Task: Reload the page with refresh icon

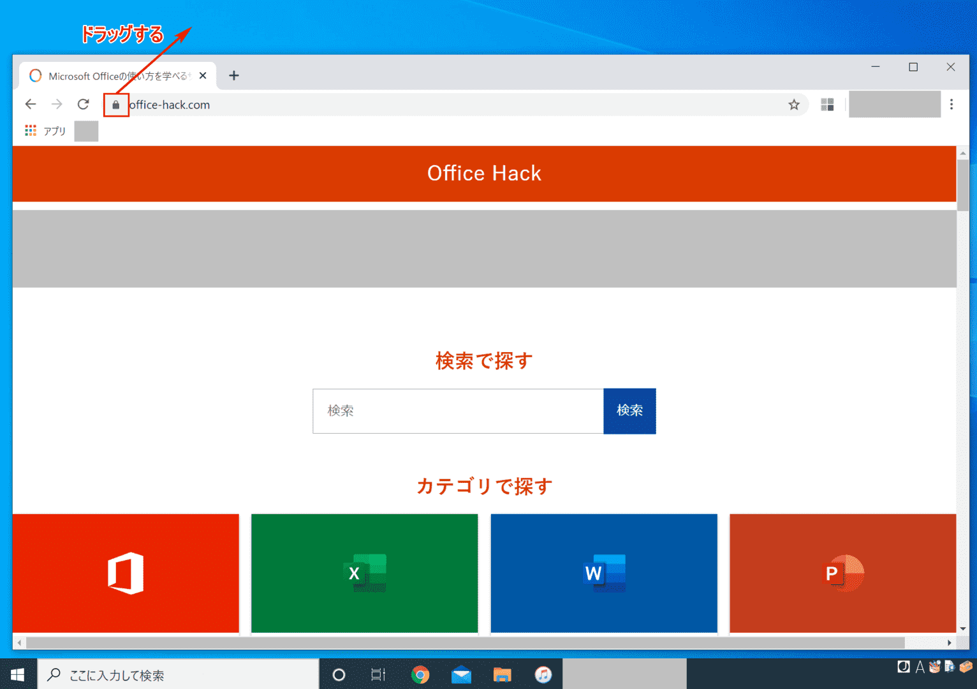Action: point(83,104)
